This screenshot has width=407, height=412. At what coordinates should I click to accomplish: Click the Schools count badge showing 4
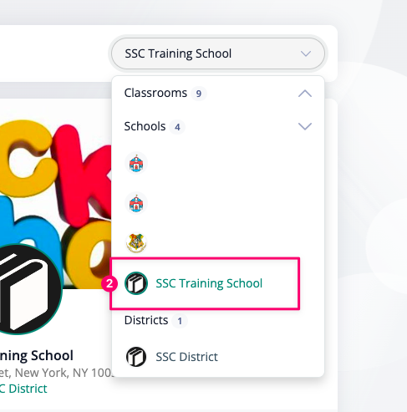click(x=177, y=127)
